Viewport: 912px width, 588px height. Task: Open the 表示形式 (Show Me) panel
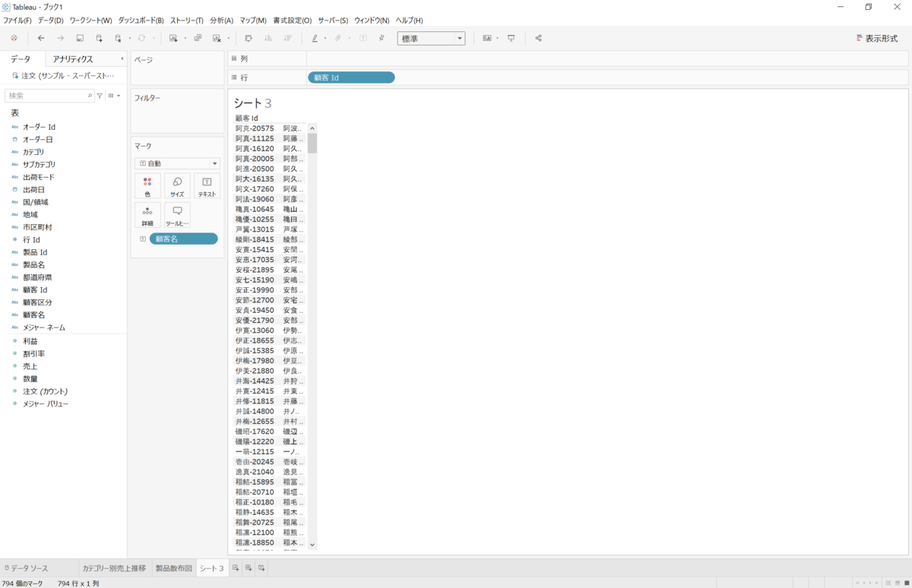(x=876, y=38)
